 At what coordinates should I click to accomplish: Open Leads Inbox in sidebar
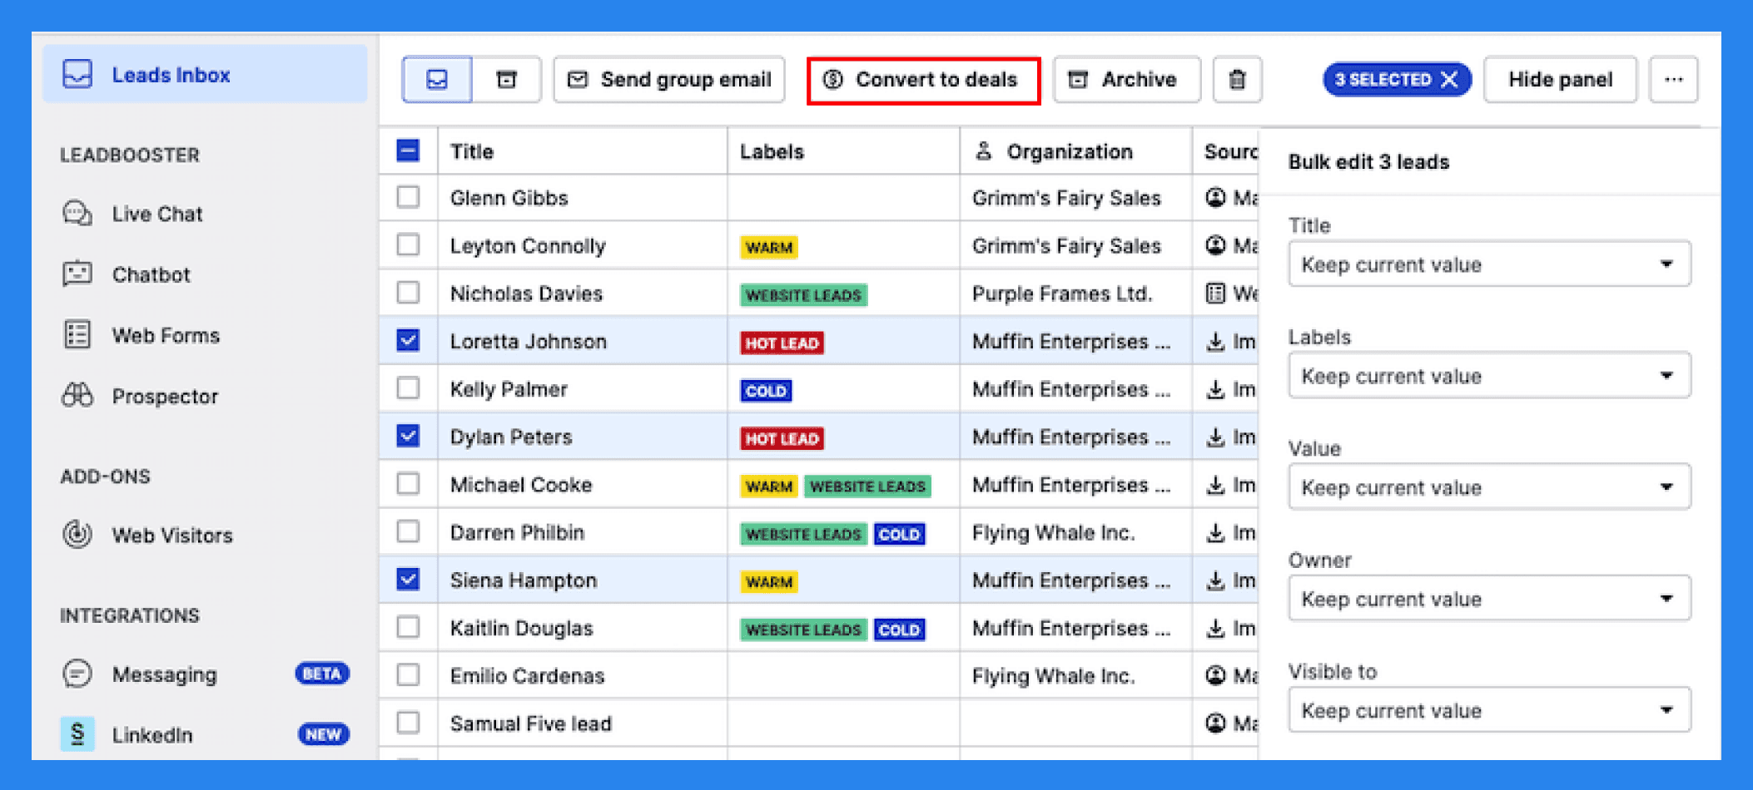[x=205, y=75]
